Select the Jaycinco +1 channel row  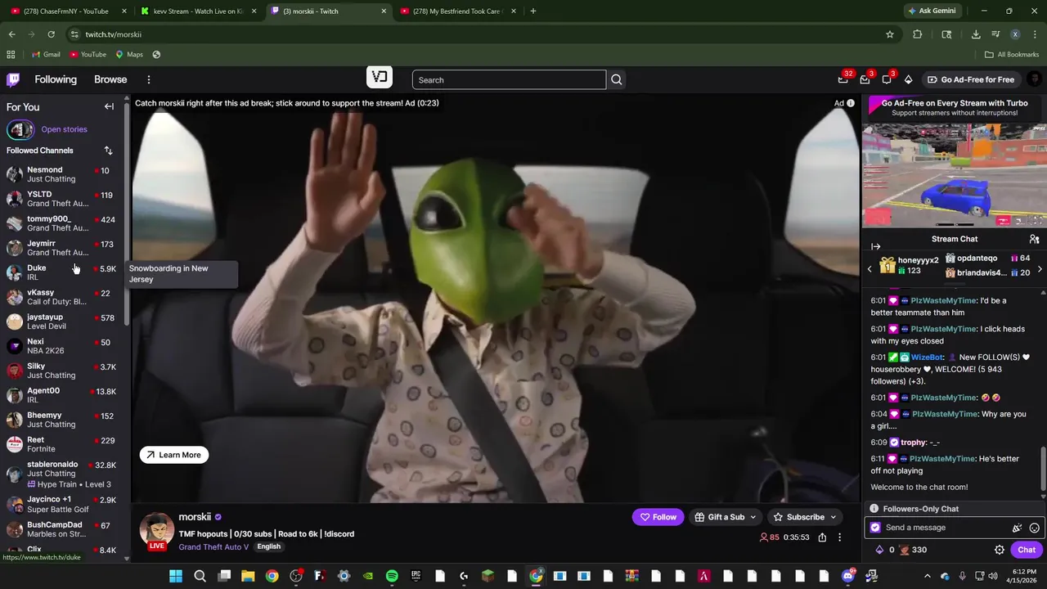(x=61, y=504)
